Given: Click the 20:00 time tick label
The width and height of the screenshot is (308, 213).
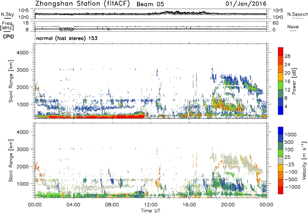Looking at the screenshot, I should (x=228, y=205).
